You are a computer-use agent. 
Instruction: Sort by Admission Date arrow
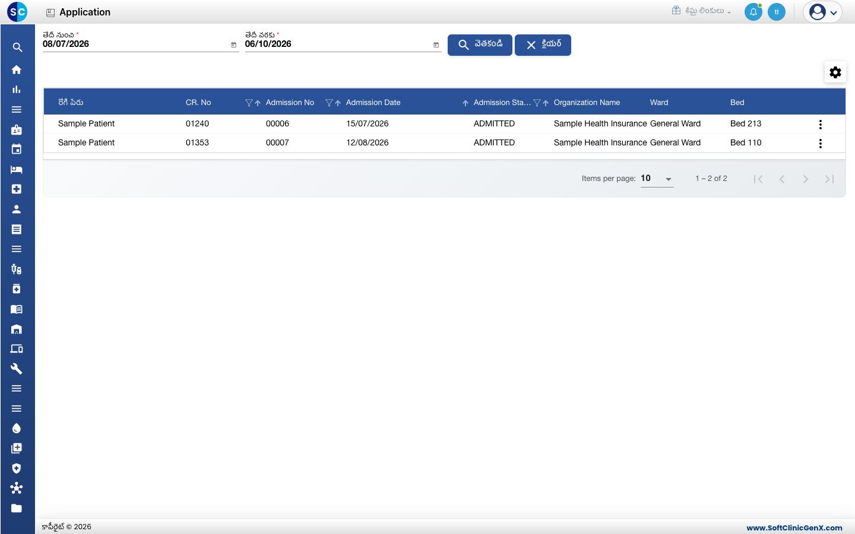tap(465, 103)
